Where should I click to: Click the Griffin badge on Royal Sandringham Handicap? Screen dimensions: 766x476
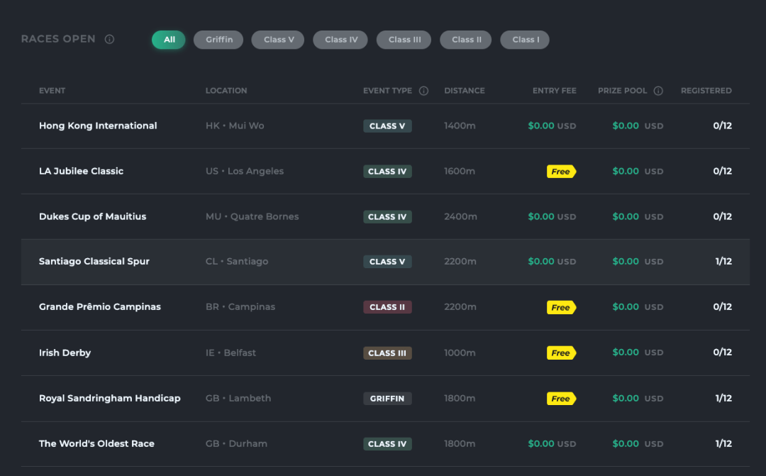click(x=387, y=398)
